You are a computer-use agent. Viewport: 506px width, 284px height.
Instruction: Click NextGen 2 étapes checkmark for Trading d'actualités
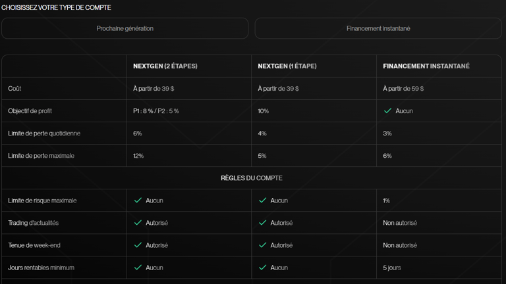(x=138, y=222)
